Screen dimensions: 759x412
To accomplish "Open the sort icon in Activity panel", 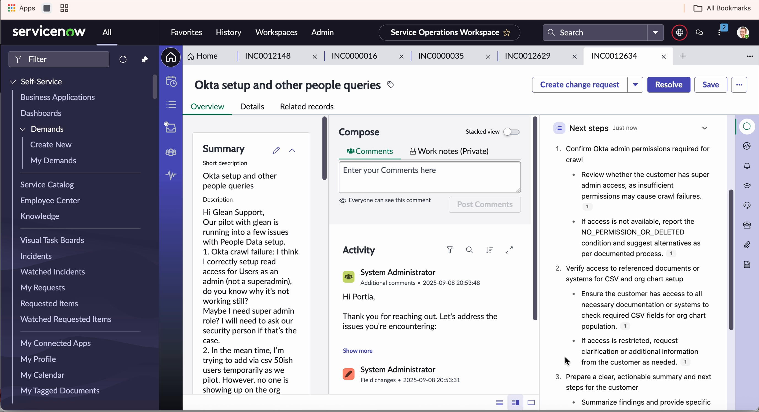I will point(489,249).
